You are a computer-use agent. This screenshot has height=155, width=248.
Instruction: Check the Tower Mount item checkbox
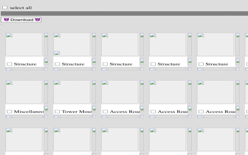(x=57, y=112)
